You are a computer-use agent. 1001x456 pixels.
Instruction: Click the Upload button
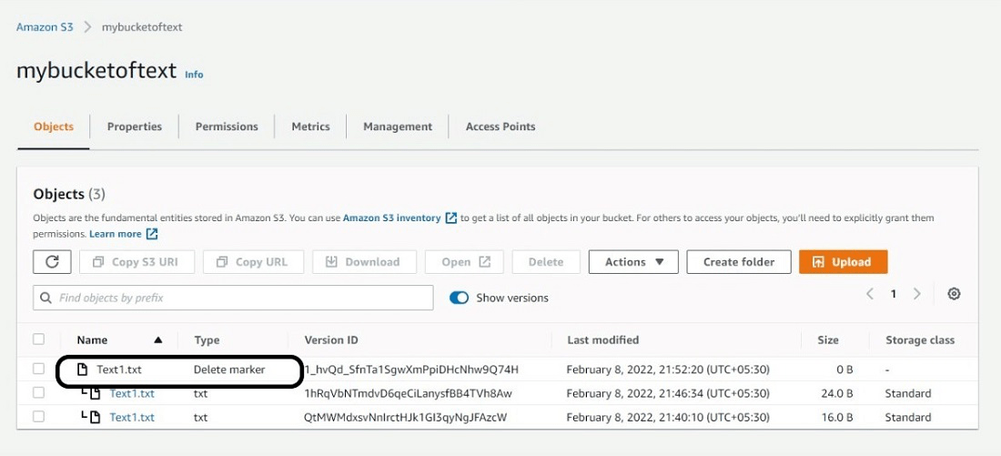844,262
